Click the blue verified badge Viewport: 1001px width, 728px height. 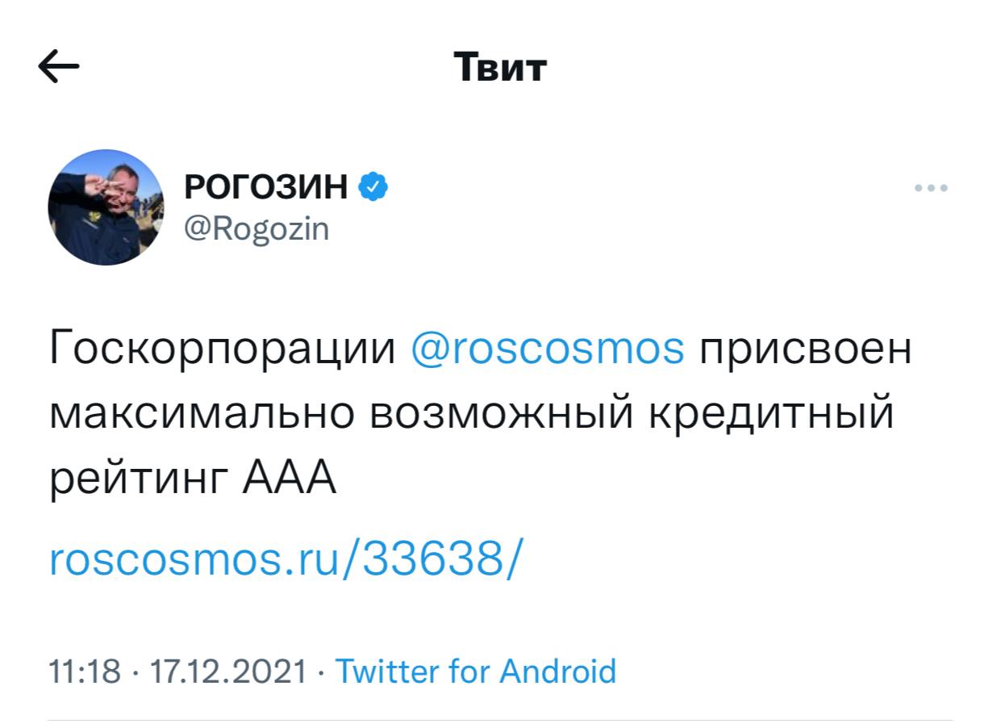point(373,186)
